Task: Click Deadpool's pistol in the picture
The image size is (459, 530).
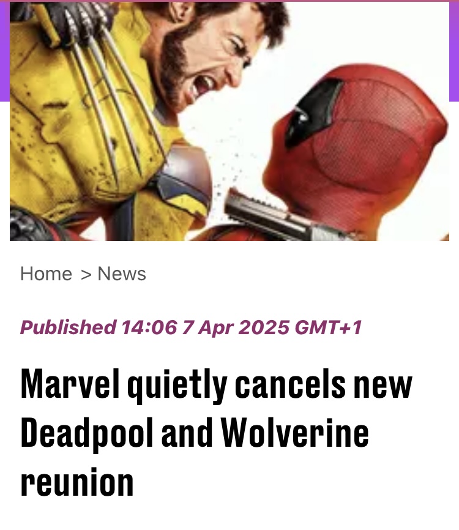Action: [x=280, y=216]
